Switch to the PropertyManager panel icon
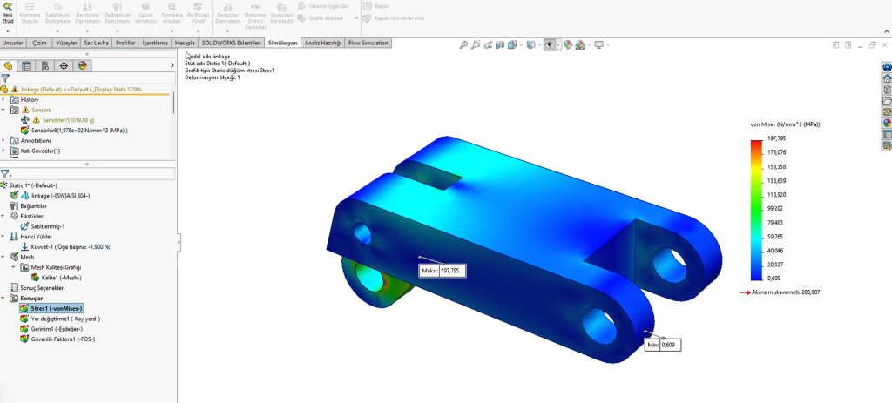The width and height of the screenshot is (892, 403). pyautogui.click(x=26, y=65)
